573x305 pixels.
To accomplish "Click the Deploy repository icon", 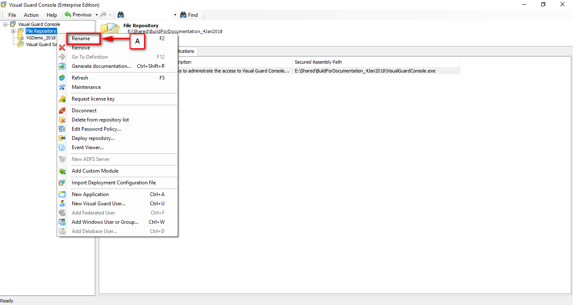I will click(x=62, y=138).
